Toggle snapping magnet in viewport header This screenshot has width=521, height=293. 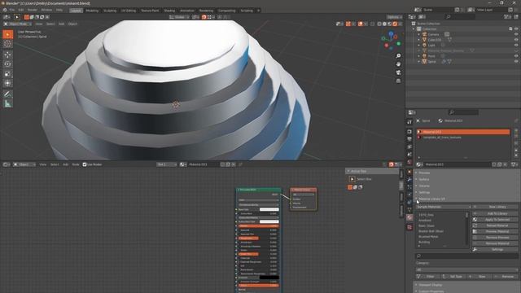pyautogui.click(x=204, y=17)
